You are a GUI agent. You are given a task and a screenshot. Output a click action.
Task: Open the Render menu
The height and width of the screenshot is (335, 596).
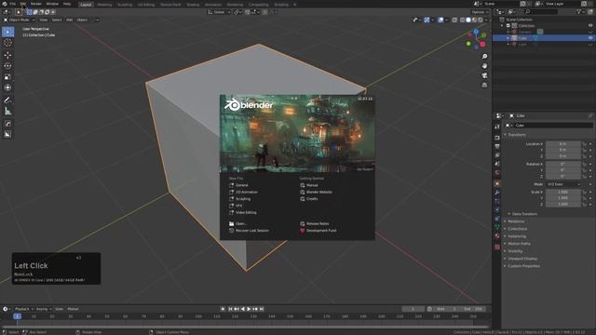36,4
